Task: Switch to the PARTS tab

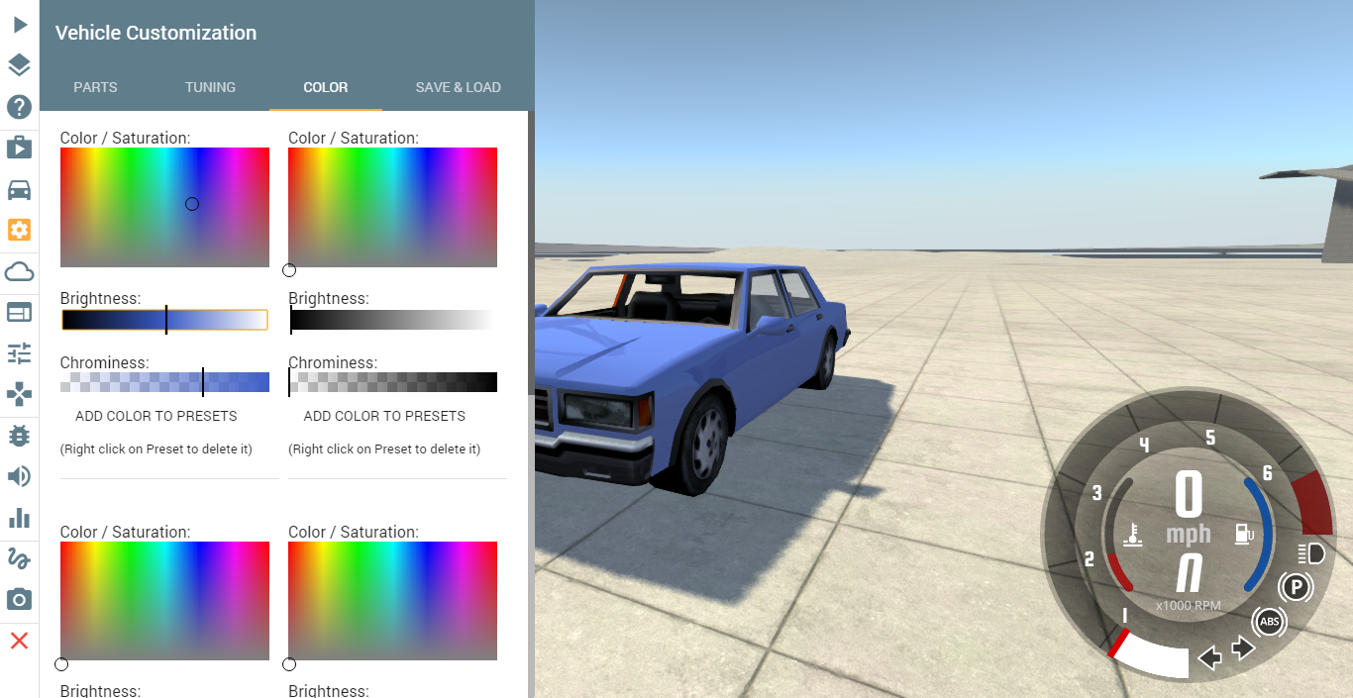Action: click(x=95, y=87)
